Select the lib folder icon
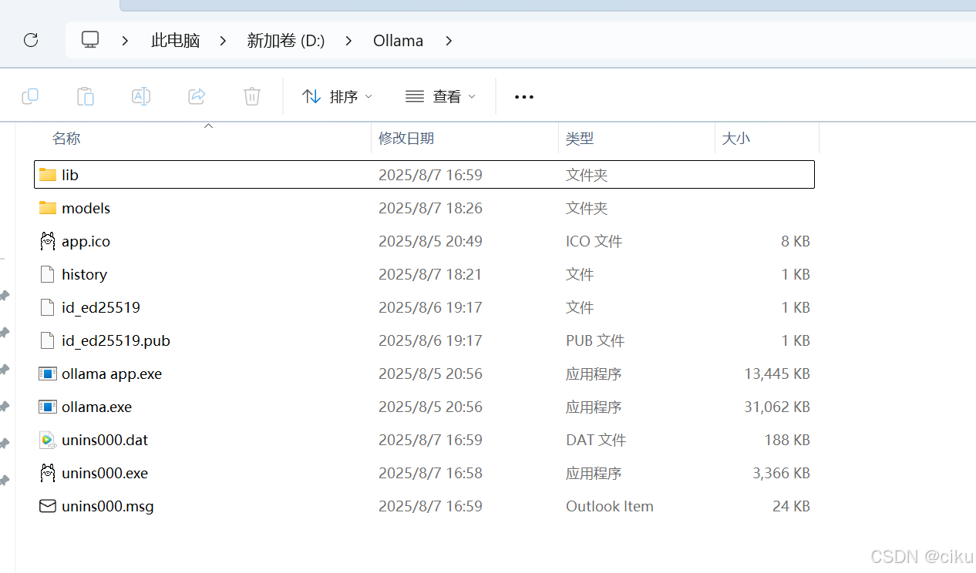The image size is (976, 573). pos(48,175)
